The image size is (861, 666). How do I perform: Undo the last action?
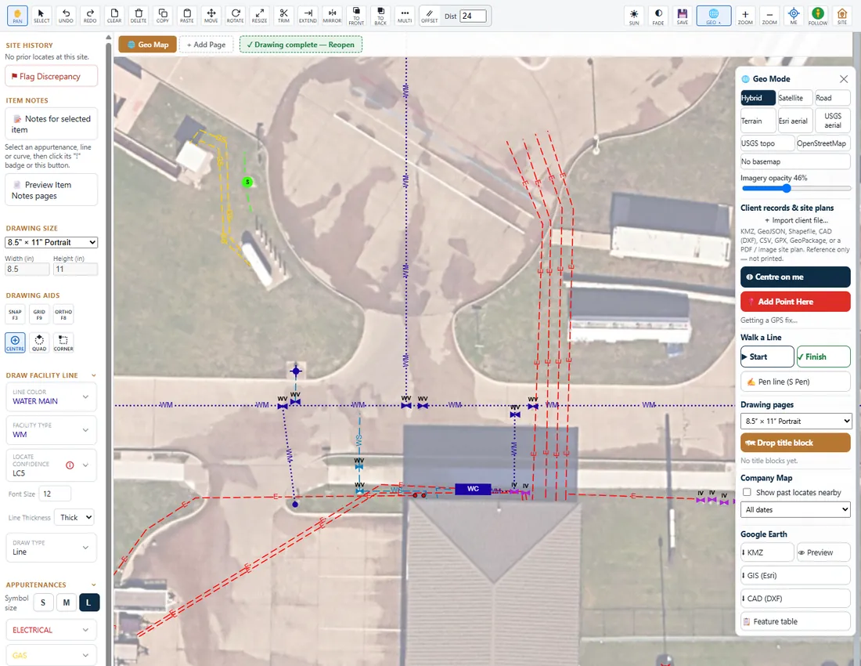(66, 16)
